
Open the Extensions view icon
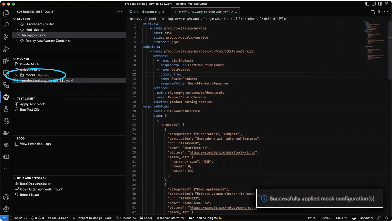6,61
